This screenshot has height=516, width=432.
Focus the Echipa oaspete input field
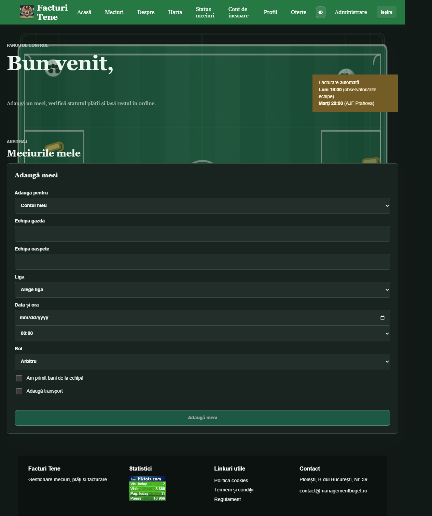(x=202, y=262)
